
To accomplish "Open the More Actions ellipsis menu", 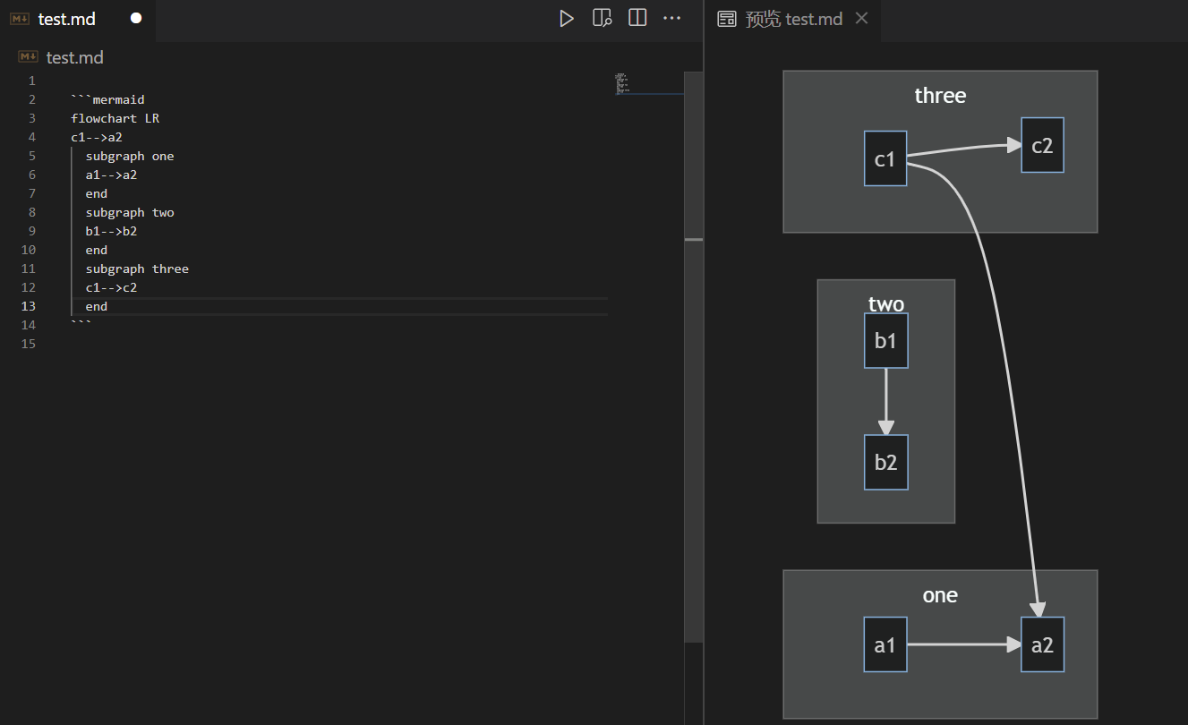I will [x=671, y=18].
